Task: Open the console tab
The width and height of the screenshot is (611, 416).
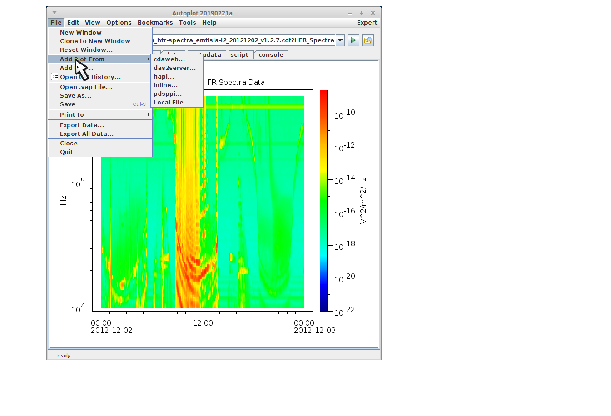Action: coord(271,55)
